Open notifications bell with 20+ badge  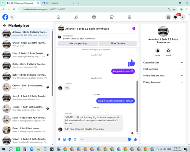[x=176, y=17]
